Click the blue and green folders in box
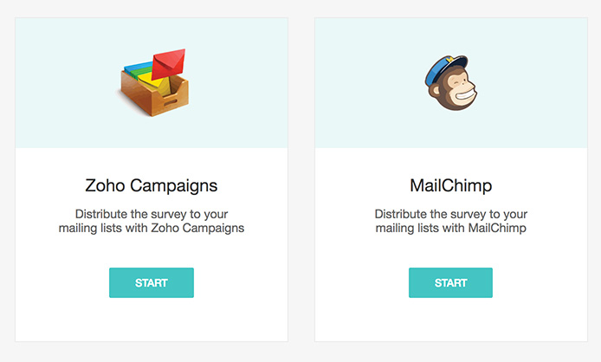The height and width of the screenshot is (362, 601). click(x=137, y=68)
